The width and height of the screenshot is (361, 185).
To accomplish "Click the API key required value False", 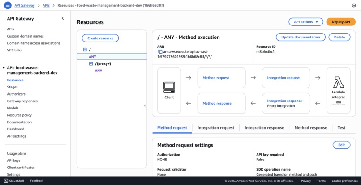I will tap(260, 160).
